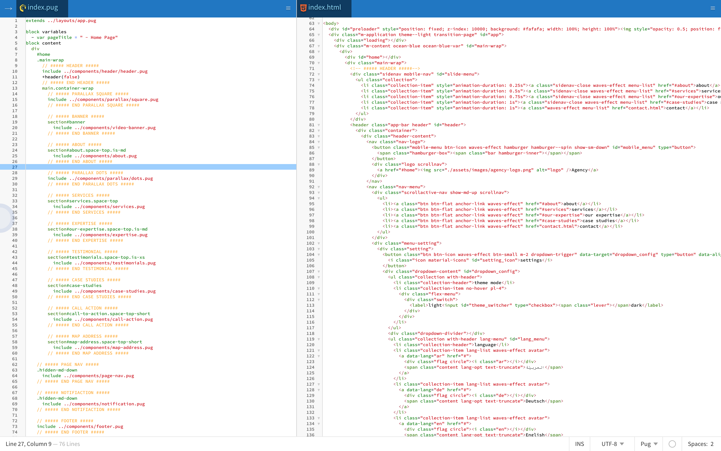The image size is (721, 451).
Task: Collapse the body tag at line 63
Action: [319, 24]
